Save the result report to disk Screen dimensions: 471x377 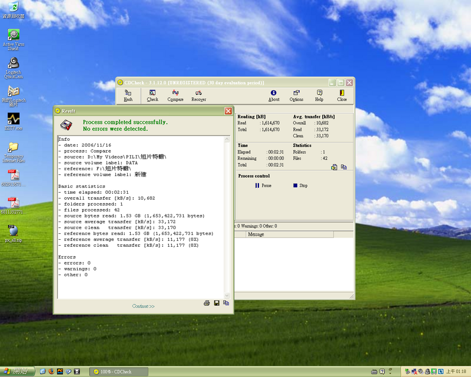pyautogui.click(x=217, y=303)
